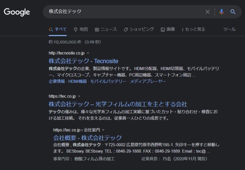Switch to the 地図 tab

click(x=81, y=29)
